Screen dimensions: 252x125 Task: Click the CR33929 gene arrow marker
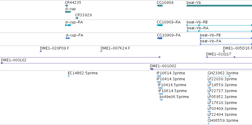[x=77, y=18]
